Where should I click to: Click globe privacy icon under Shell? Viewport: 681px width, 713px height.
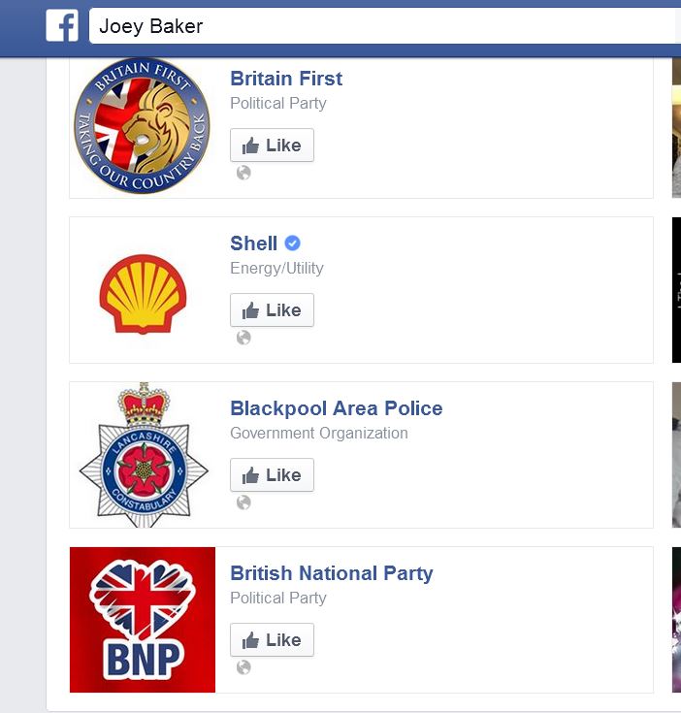(x=243, y=338)
